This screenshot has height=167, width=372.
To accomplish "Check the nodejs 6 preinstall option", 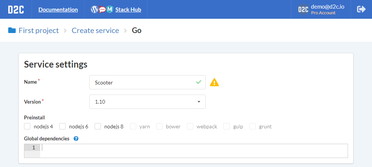I will [62, 126].
